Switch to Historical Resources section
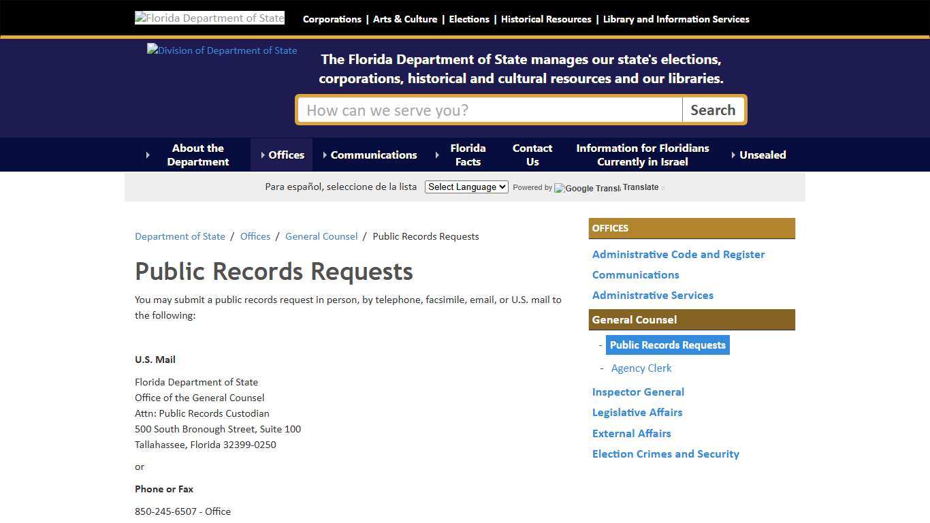 coord(546,19)
